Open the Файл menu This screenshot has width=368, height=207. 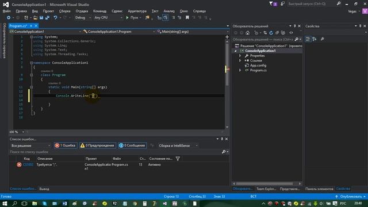[6, 11]
